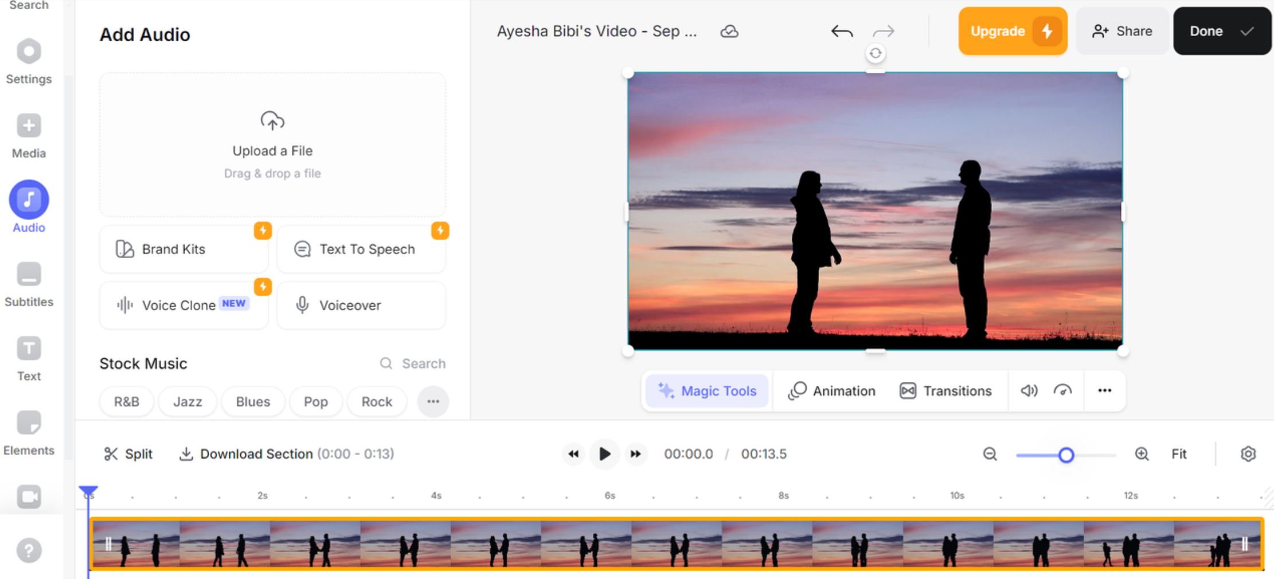Open playback speed options

(x=1062, y=391)
